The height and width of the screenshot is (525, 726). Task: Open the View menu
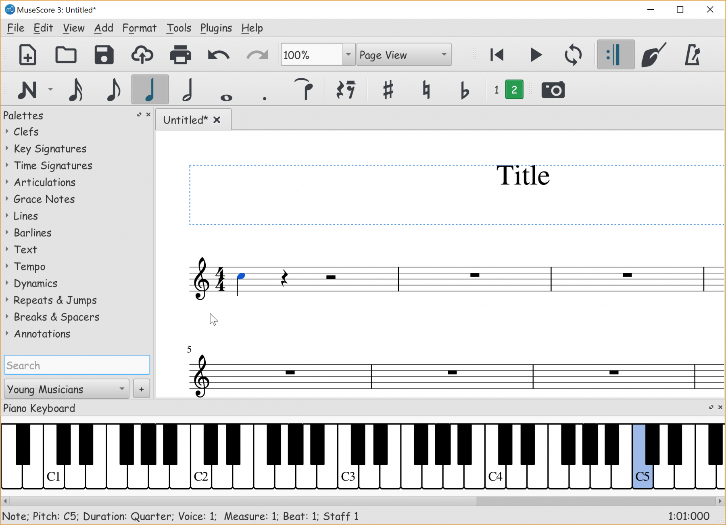[73, 28]
